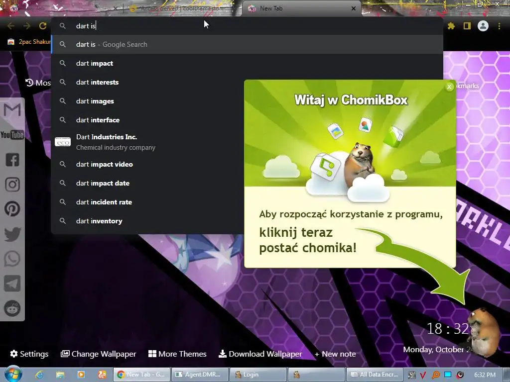The image size is (510, 382).
Task: Click the hamster character in the corner
Action: (483, 332)
